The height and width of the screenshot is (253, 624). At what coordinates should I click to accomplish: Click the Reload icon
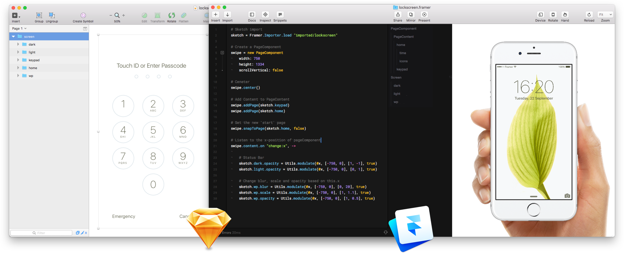point(589,15)
